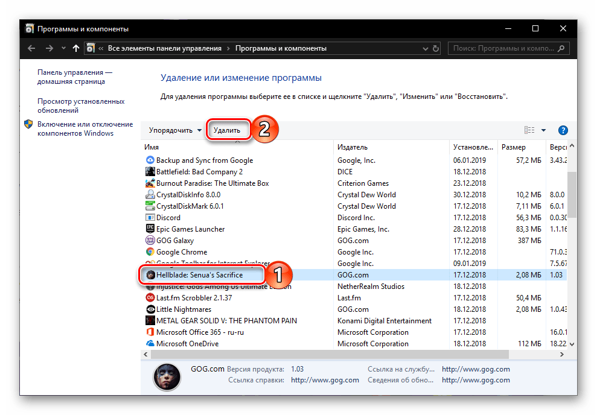Go up one level with the Up arrow
Image resolution: width=597 pixels, height=415 pixels.
click(x=76, y=48)
